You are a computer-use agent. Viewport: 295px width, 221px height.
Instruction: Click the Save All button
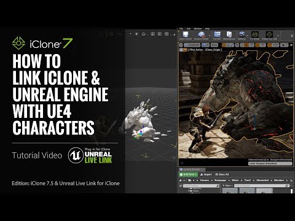[222, 174]
